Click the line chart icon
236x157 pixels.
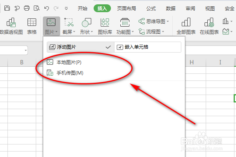[226, 31]
